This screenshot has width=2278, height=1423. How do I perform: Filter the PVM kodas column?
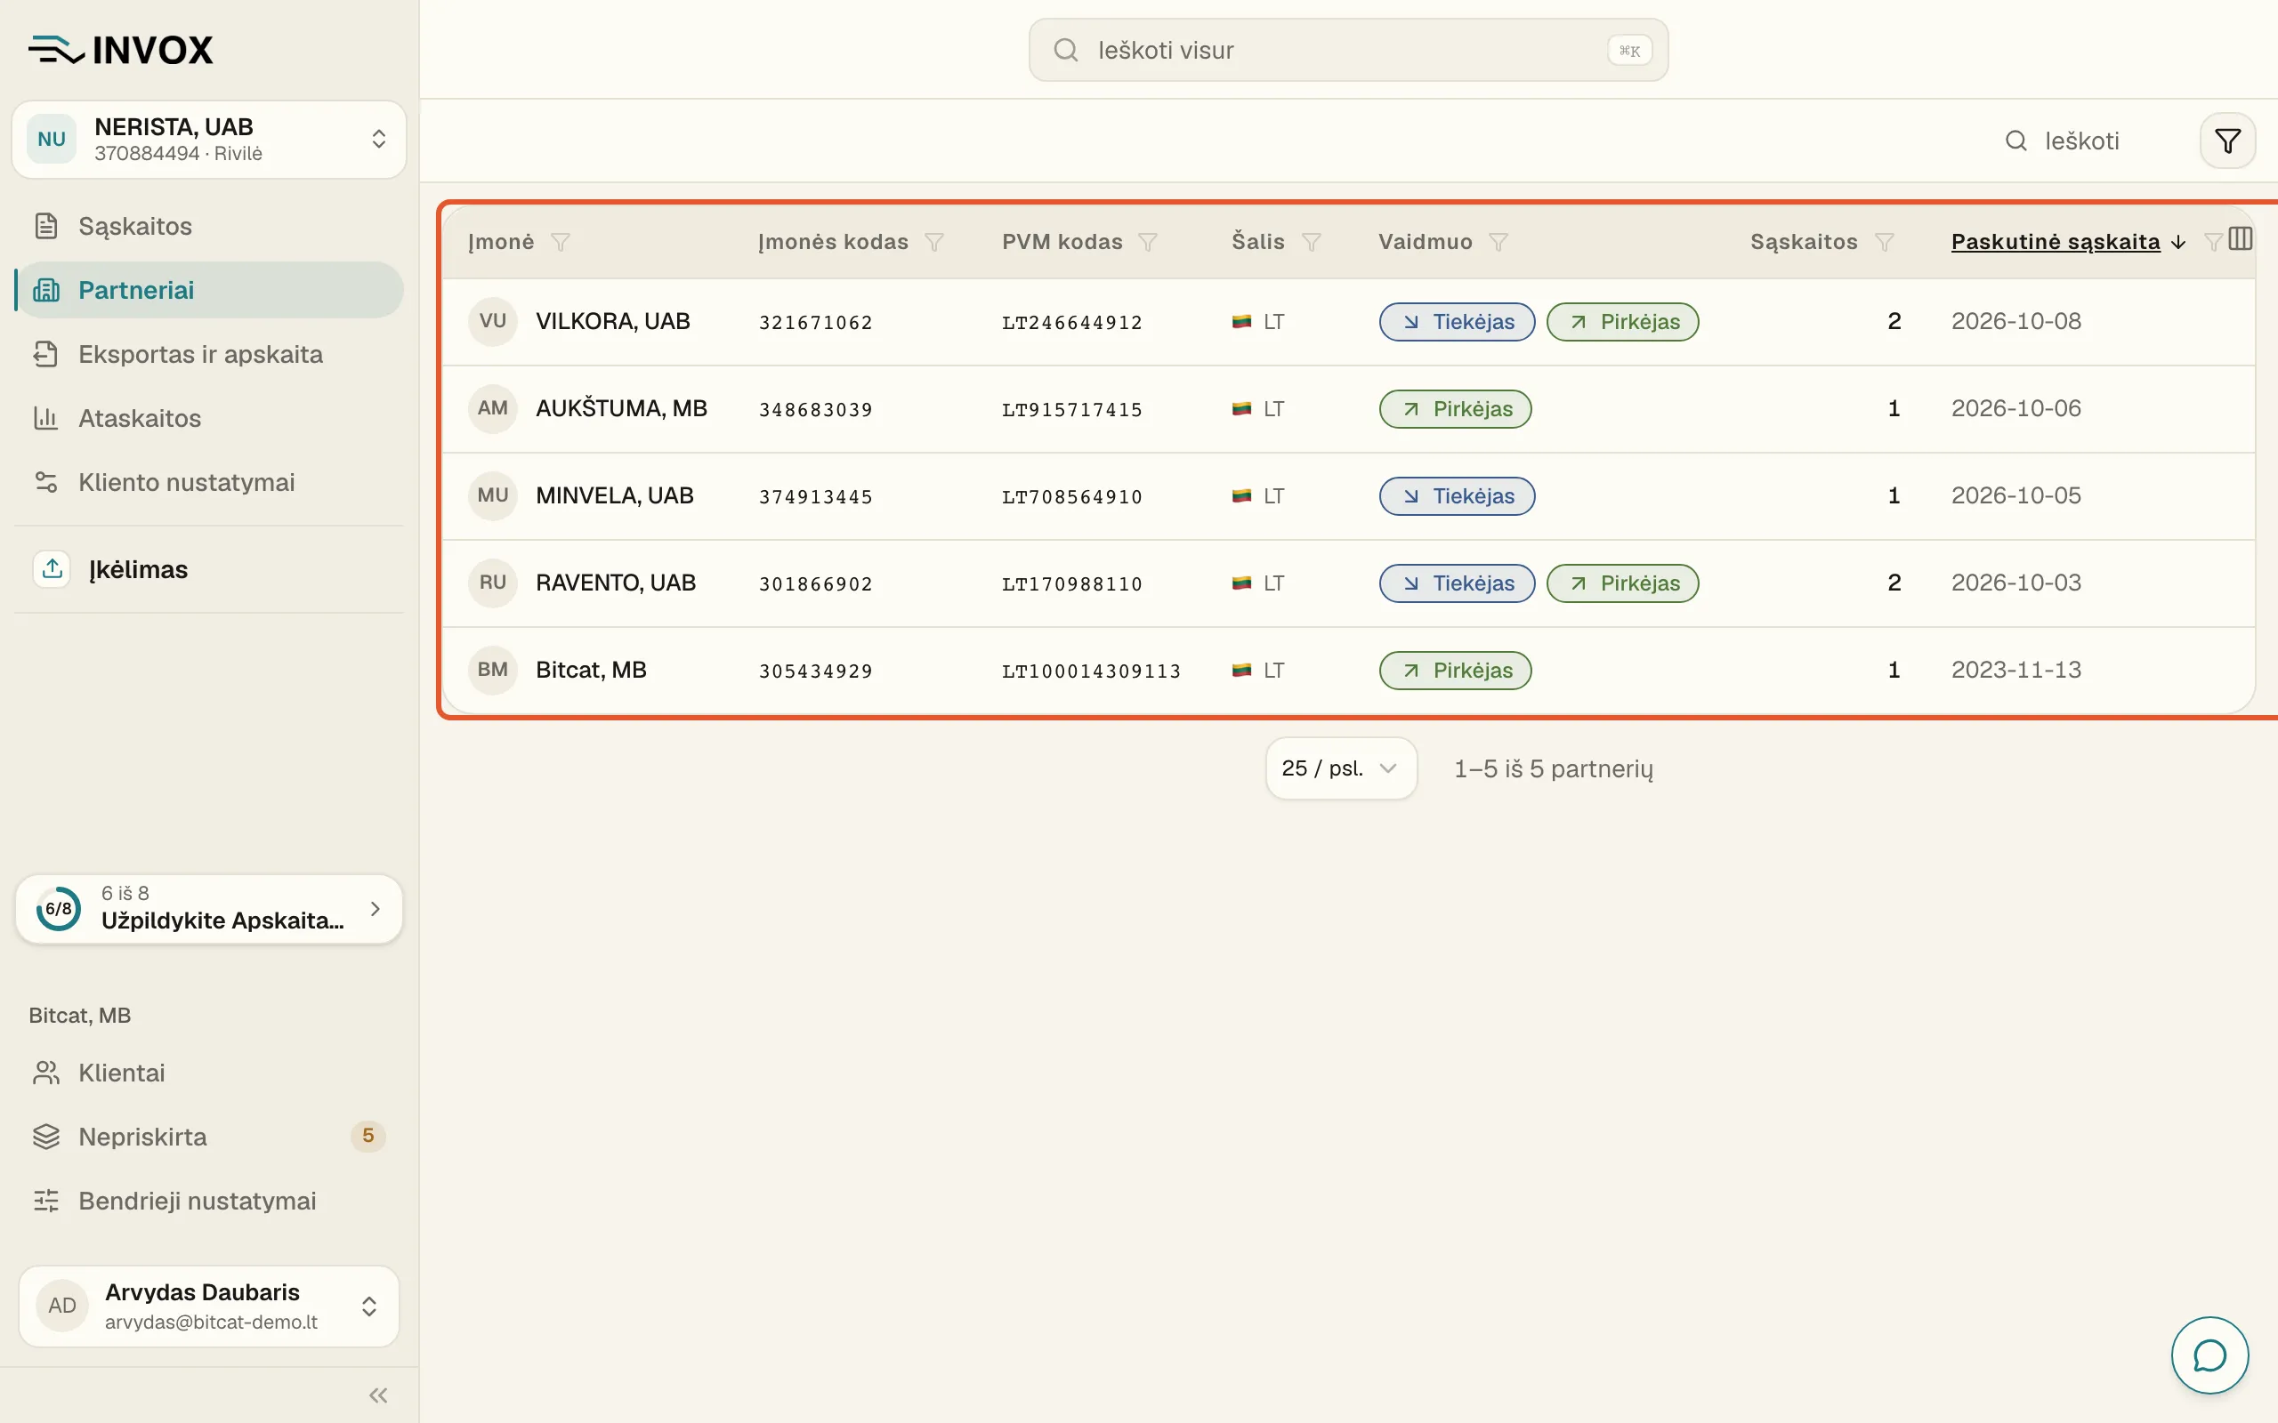[x=1148, y=242]
